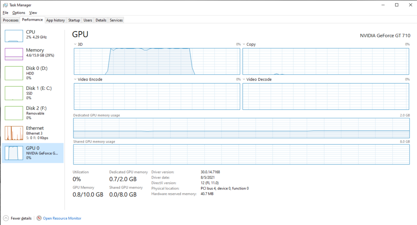
Task: Click the Resource Monitor icon
Action: tap(40, 218)
